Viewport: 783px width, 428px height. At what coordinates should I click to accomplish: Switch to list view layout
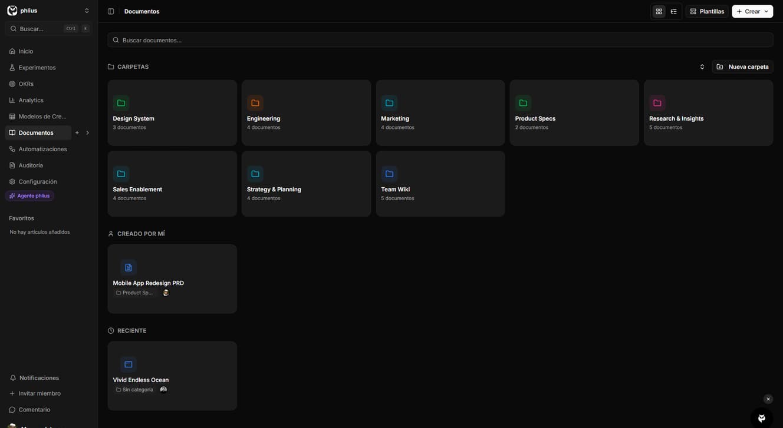[673, 11]
